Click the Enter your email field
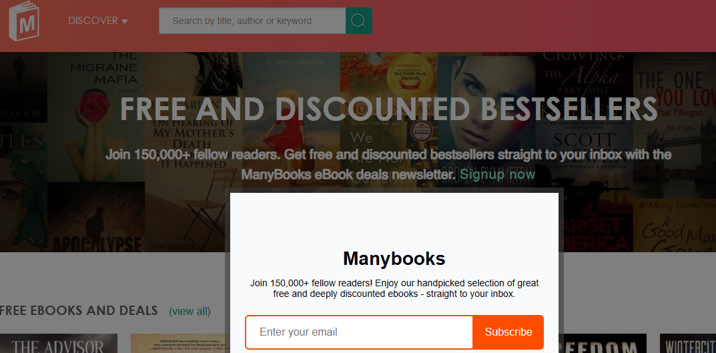The height and width of the screenshot is (353, 716). point(360,332)
